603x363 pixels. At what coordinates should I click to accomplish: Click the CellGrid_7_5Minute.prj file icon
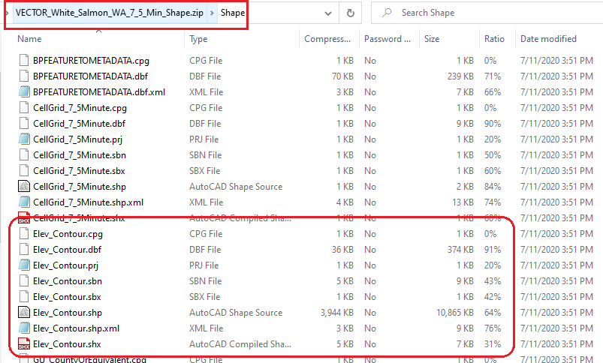(24, 139)
